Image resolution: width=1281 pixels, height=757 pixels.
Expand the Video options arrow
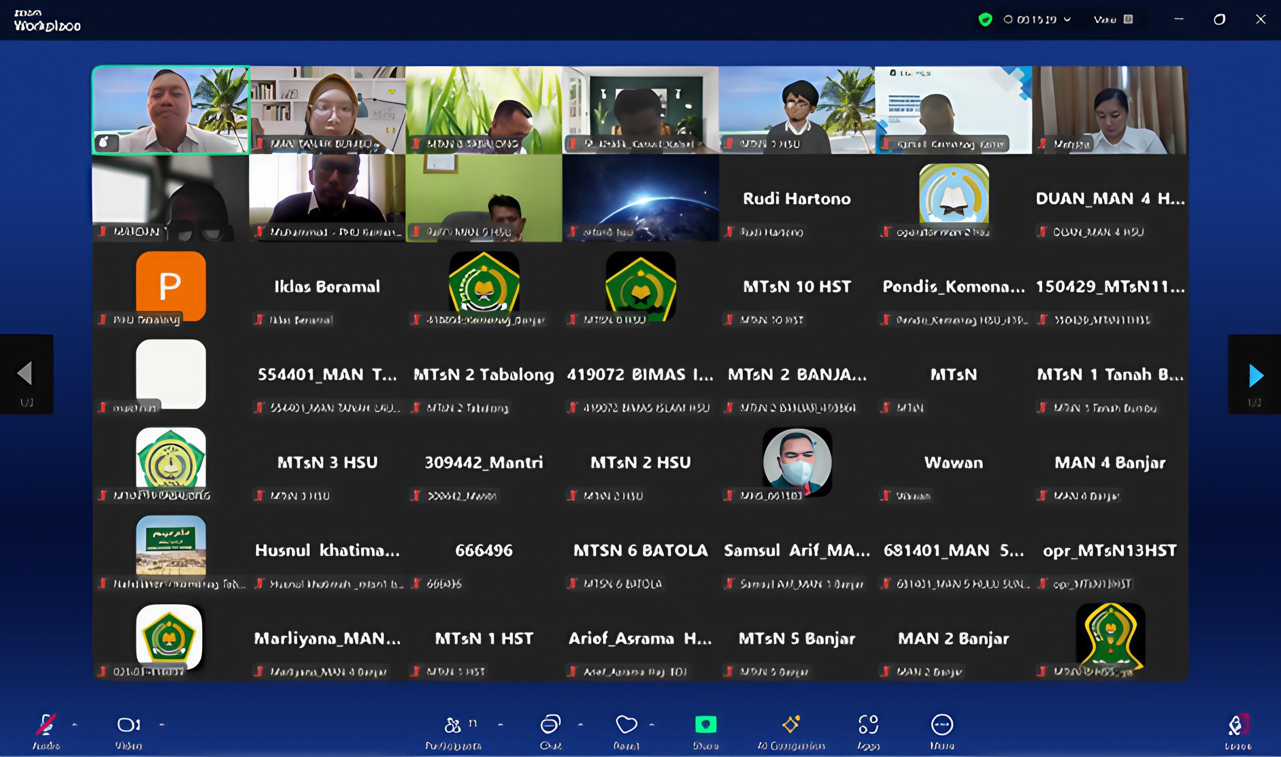point(162,724)
